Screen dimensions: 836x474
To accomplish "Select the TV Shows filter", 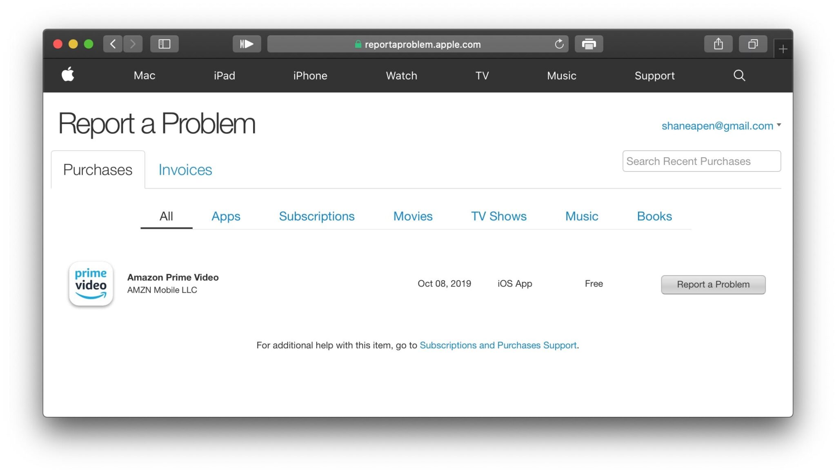I will tap(499, 216).
